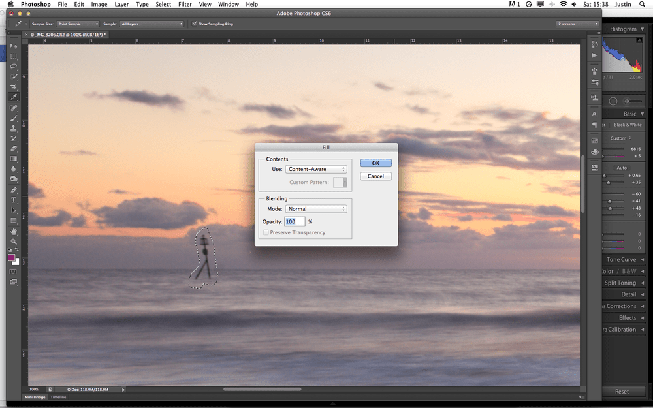
Task: Select the Eyedropper tool
Action: (x=14, y=96)
